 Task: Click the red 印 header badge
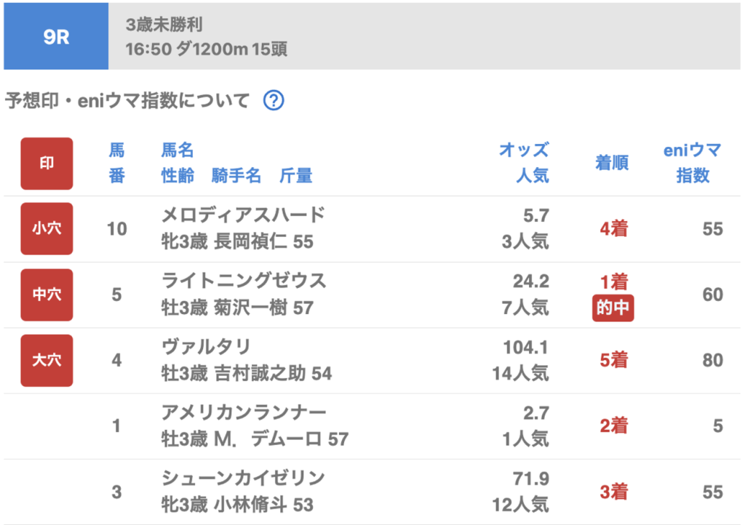(x=47, y=164)
